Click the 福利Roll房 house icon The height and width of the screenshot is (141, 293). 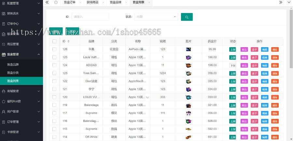(x=4, y=101)
